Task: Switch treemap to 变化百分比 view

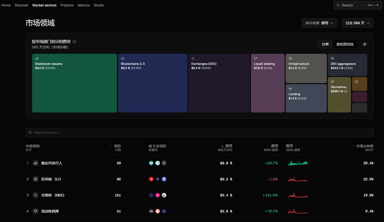Action: [345, 44]
